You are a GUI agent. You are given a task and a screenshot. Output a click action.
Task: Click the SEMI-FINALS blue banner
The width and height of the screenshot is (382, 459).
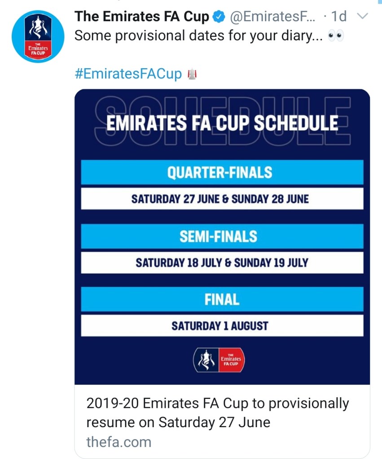pos(222,236)
